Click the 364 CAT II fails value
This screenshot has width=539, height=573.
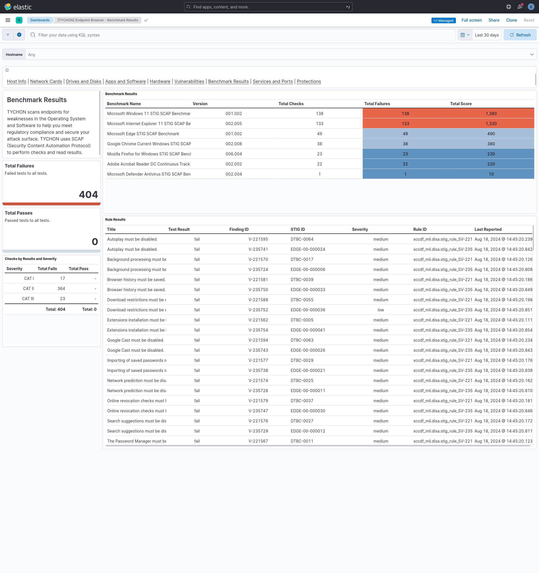pyautogui.click(x=61, y=289)
